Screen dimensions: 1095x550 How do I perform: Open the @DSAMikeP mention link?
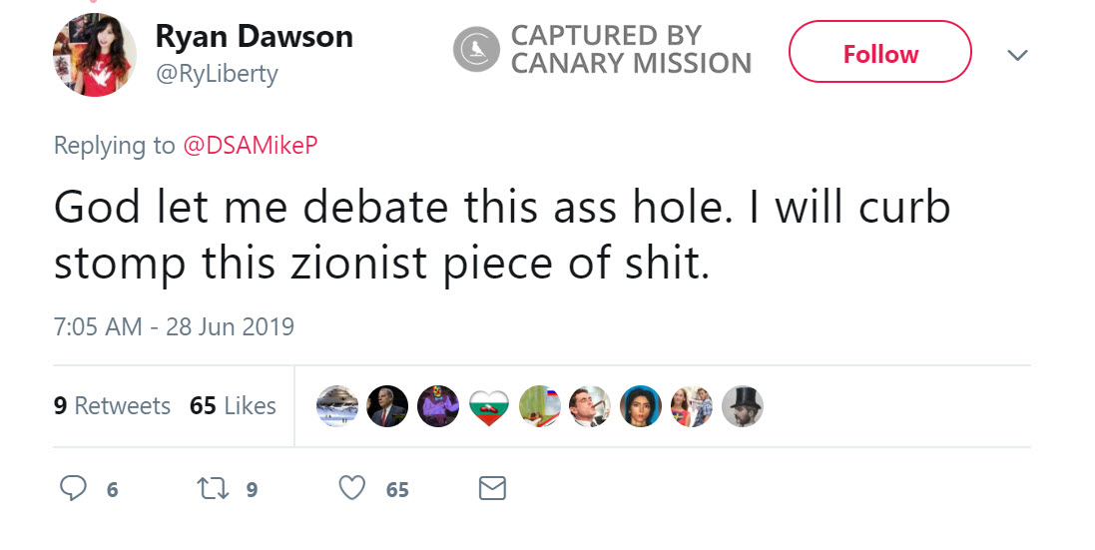251,146
